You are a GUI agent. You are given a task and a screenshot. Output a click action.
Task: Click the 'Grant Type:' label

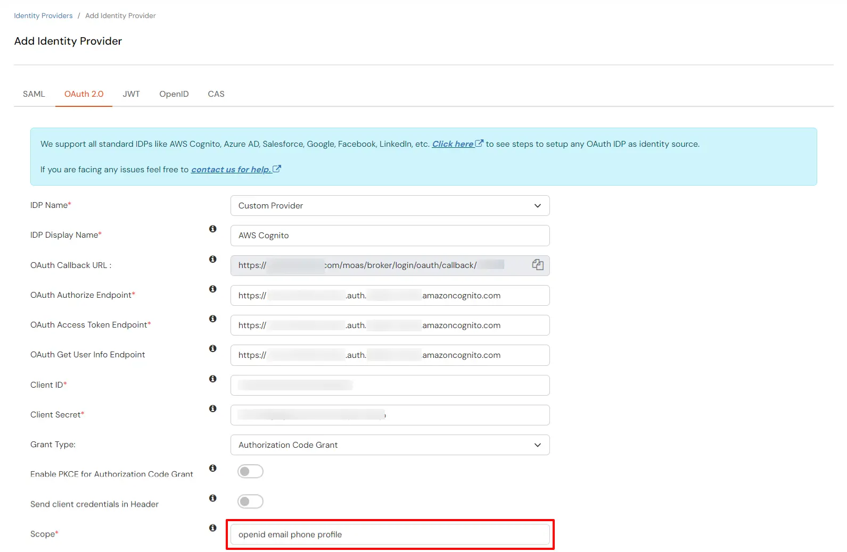53,445
